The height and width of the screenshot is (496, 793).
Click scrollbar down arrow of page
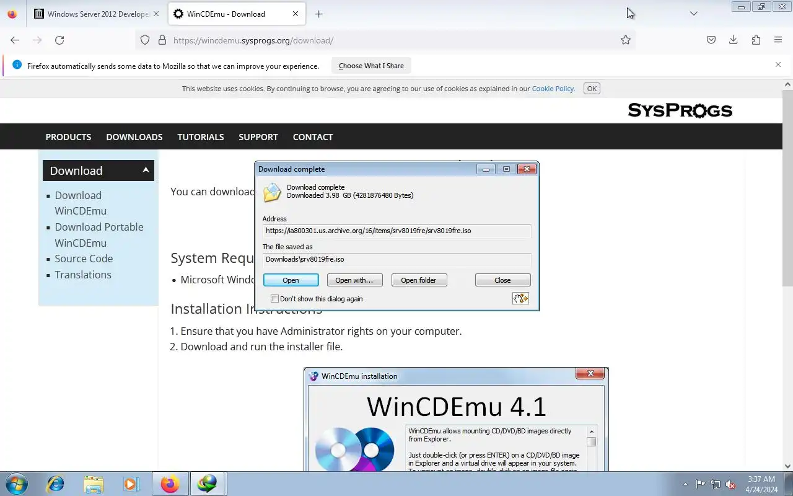(x=787, y=466)
